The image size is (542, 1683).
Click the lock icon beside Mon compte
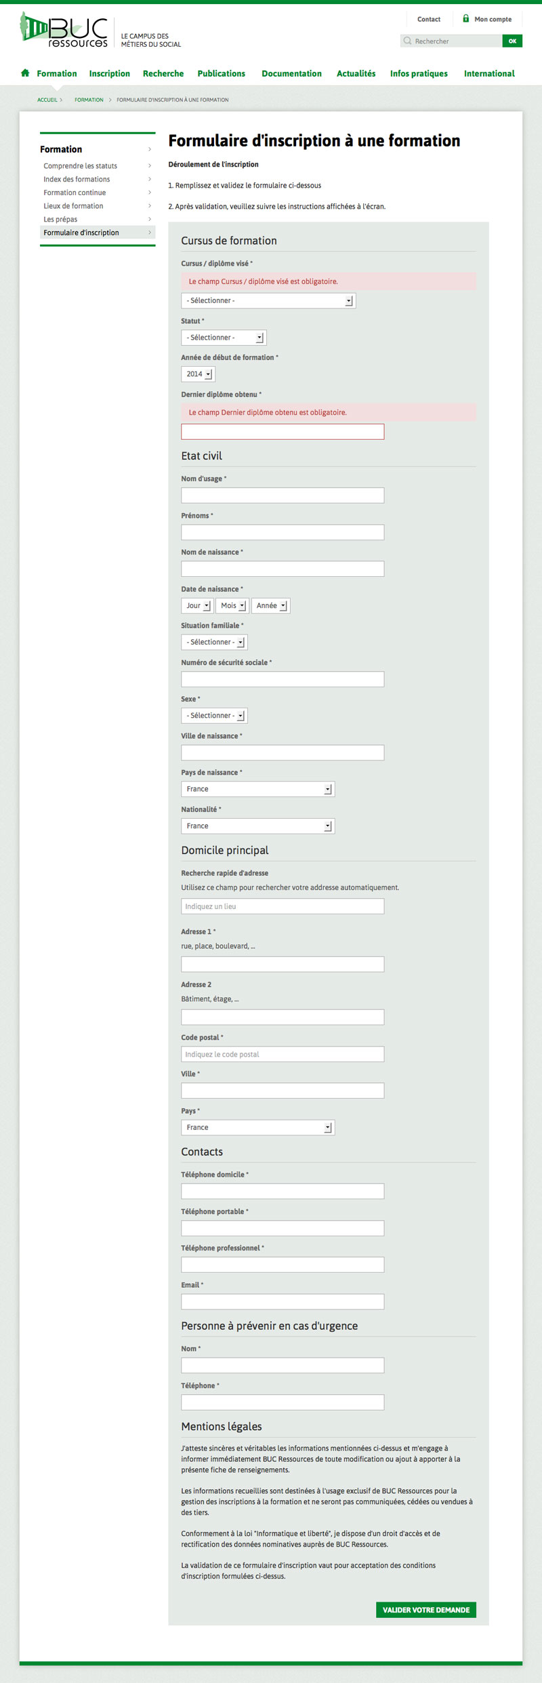(x=466, y=19)
